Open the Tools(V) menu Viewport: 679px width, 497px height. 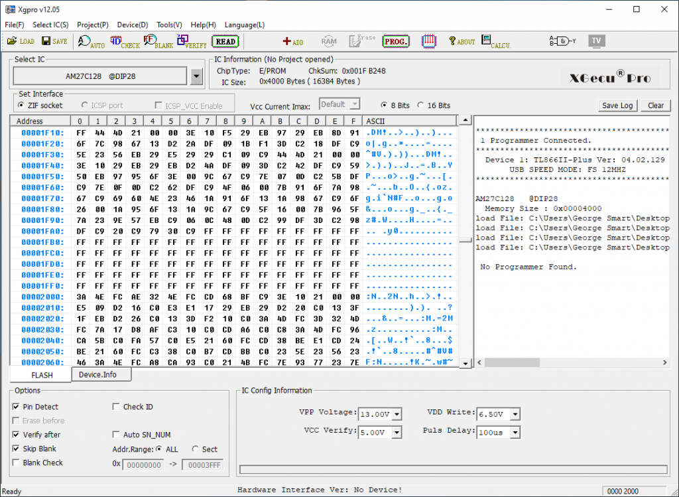coord(169,25)
